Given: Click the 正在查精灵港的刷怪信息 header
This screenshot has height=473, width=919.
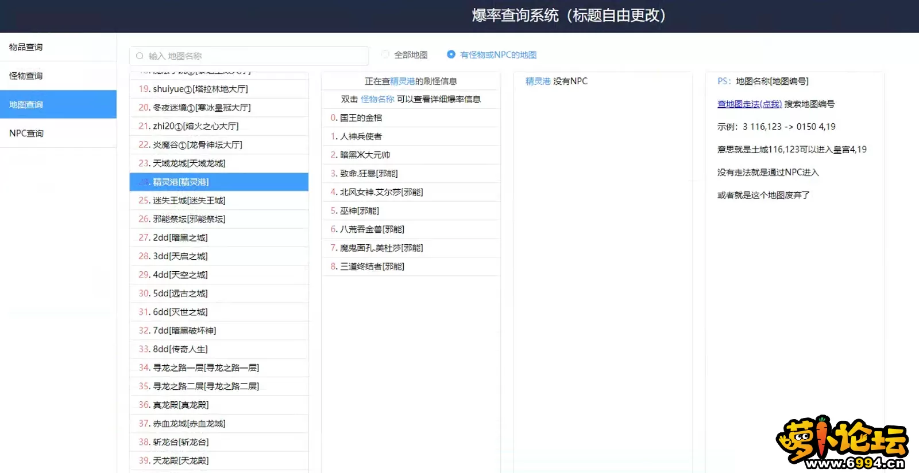Looking at the screenshot, I should click(411, 81).
